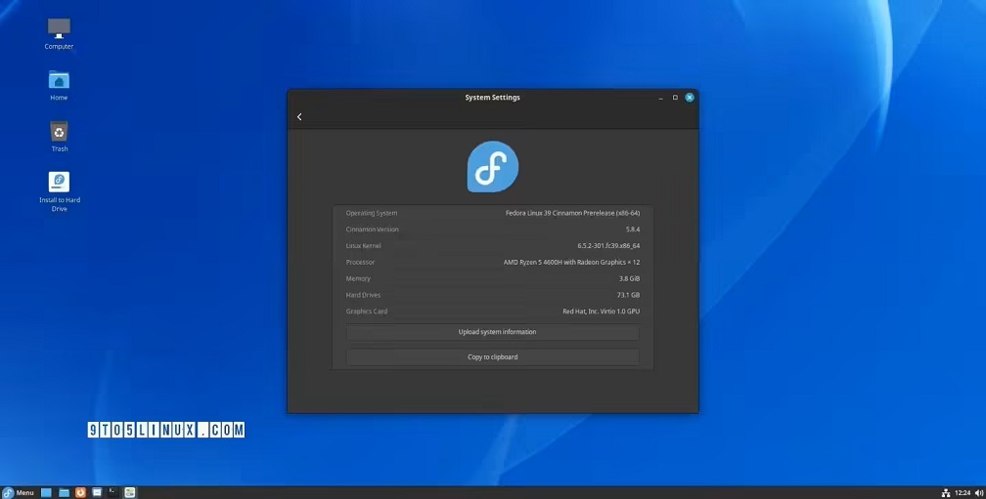This screenshot has width=986, height=499.
Task: Click the Fedora logo in System Settings
Action: click(x=493, y=166)
